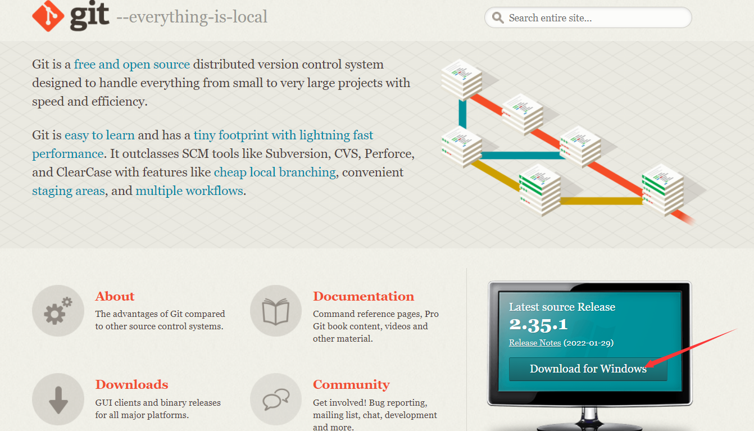Click the Git diamond logo icon
Image resolution: width=754 pixels, height=431 pixels.
point(48,15)
